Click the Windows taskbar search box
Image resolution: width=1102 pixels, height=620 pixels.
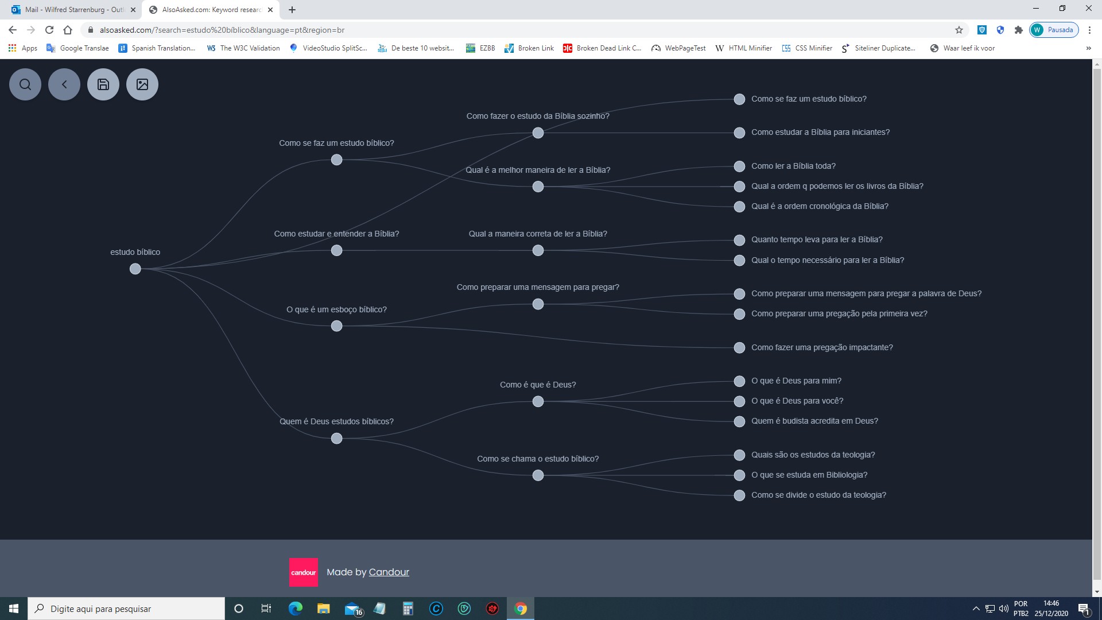pyautogui.click(x=126, y=609)
